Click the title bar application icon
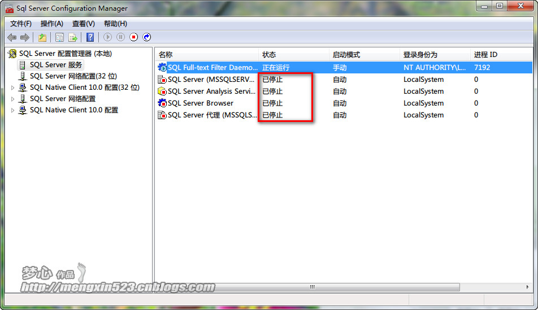Image resolution: width=538 pixels, height=310 pixels. pyautogui.click(x=10, y=8)
